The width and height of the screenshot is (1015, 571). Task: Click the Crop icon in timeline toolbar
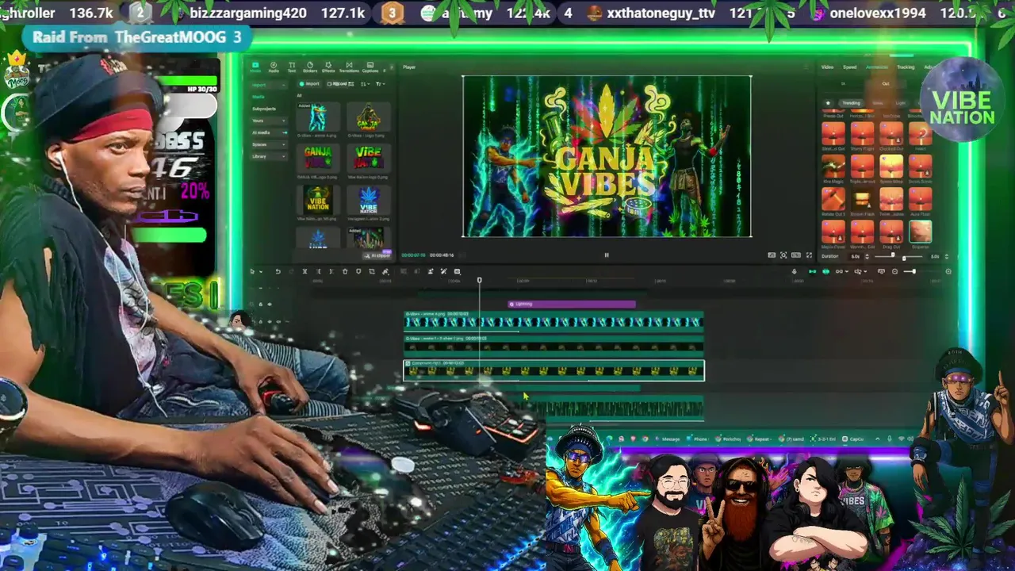click(372, 271)
